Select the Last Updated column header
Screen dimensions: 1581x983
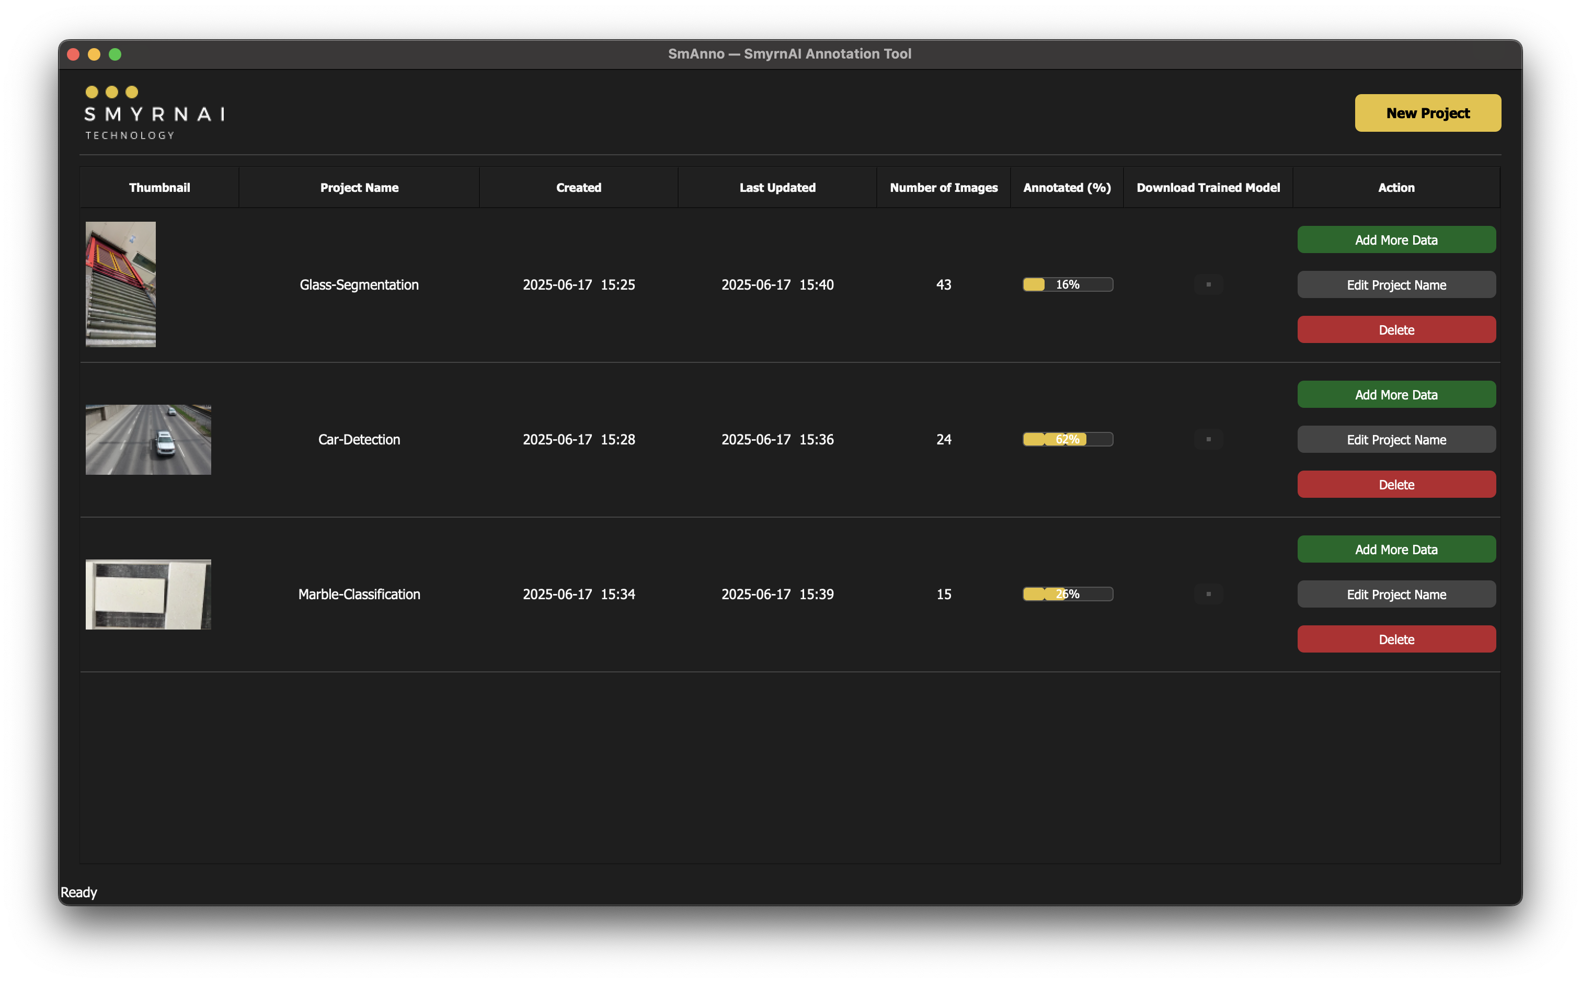tap(777, 187)
